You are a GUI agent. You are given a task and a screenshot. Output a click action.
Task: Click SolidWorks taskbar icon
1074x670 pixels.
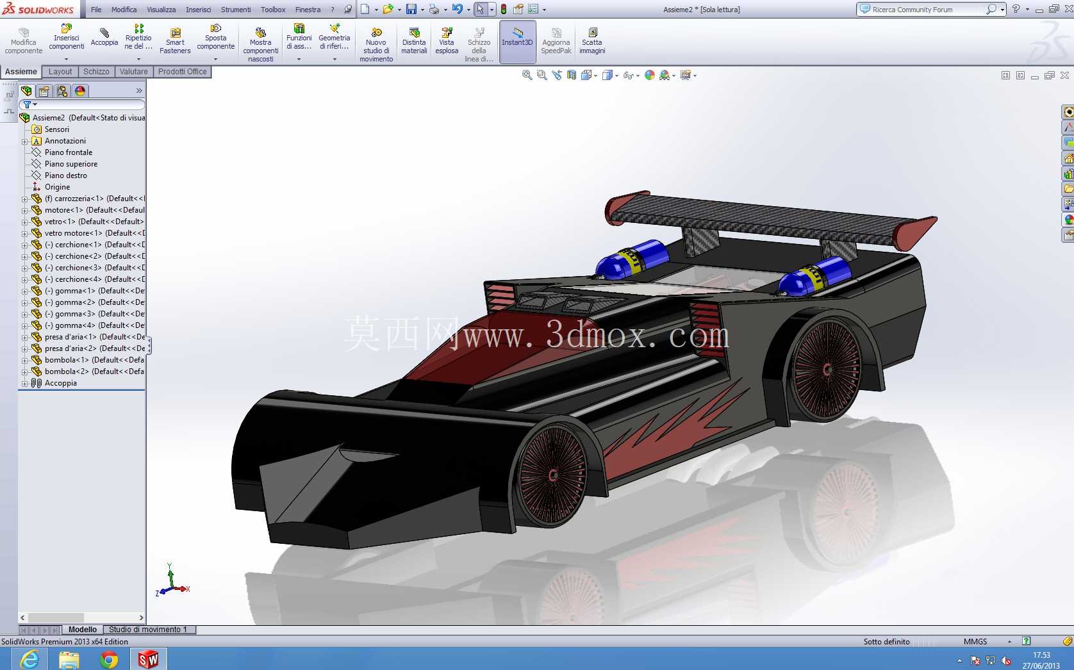pos(148,659)
